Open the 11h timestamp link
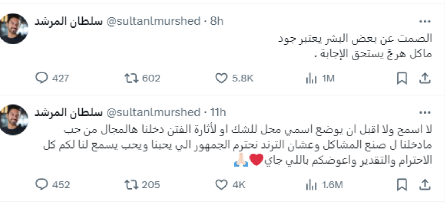The height and width of the screenshot is (204, 445). [x=218, y=113]
